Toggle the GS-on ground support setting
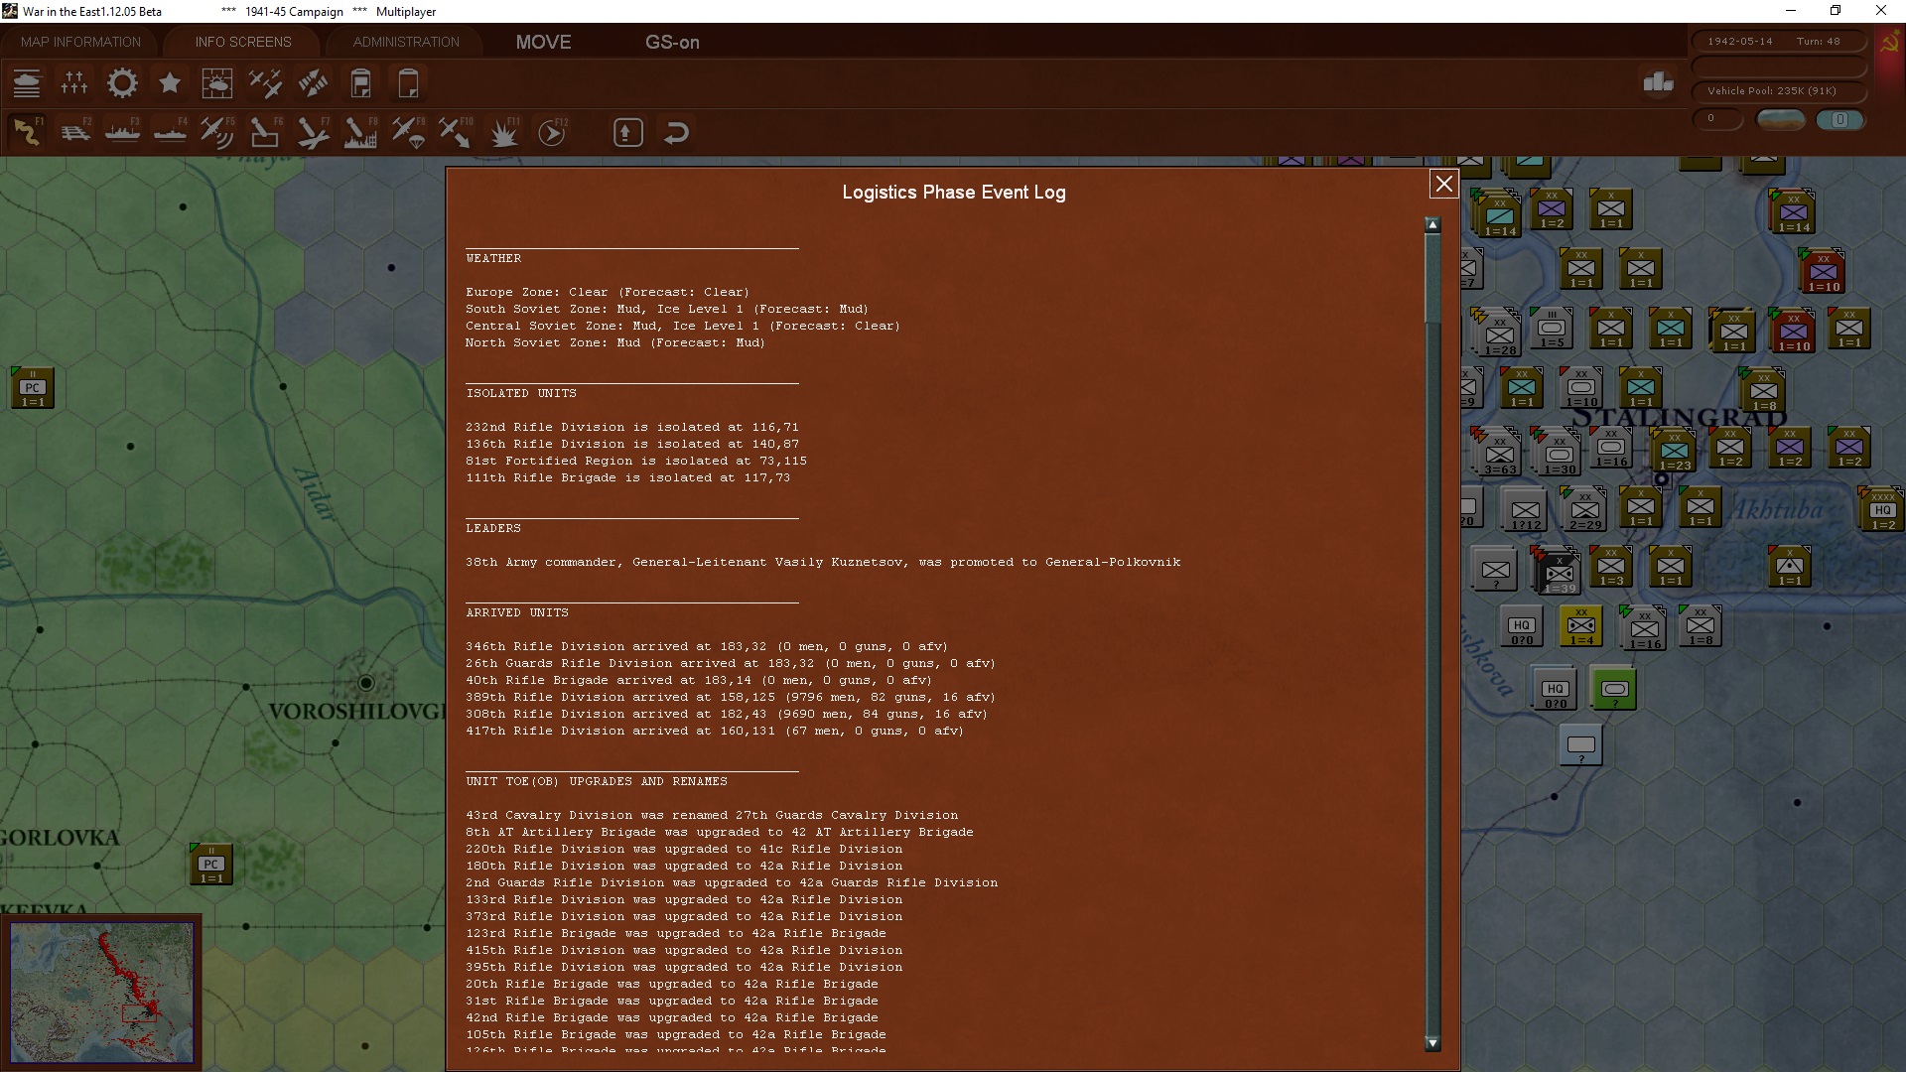The width and height of the screenshot is (1906, 1072). (x=672, y=42)
